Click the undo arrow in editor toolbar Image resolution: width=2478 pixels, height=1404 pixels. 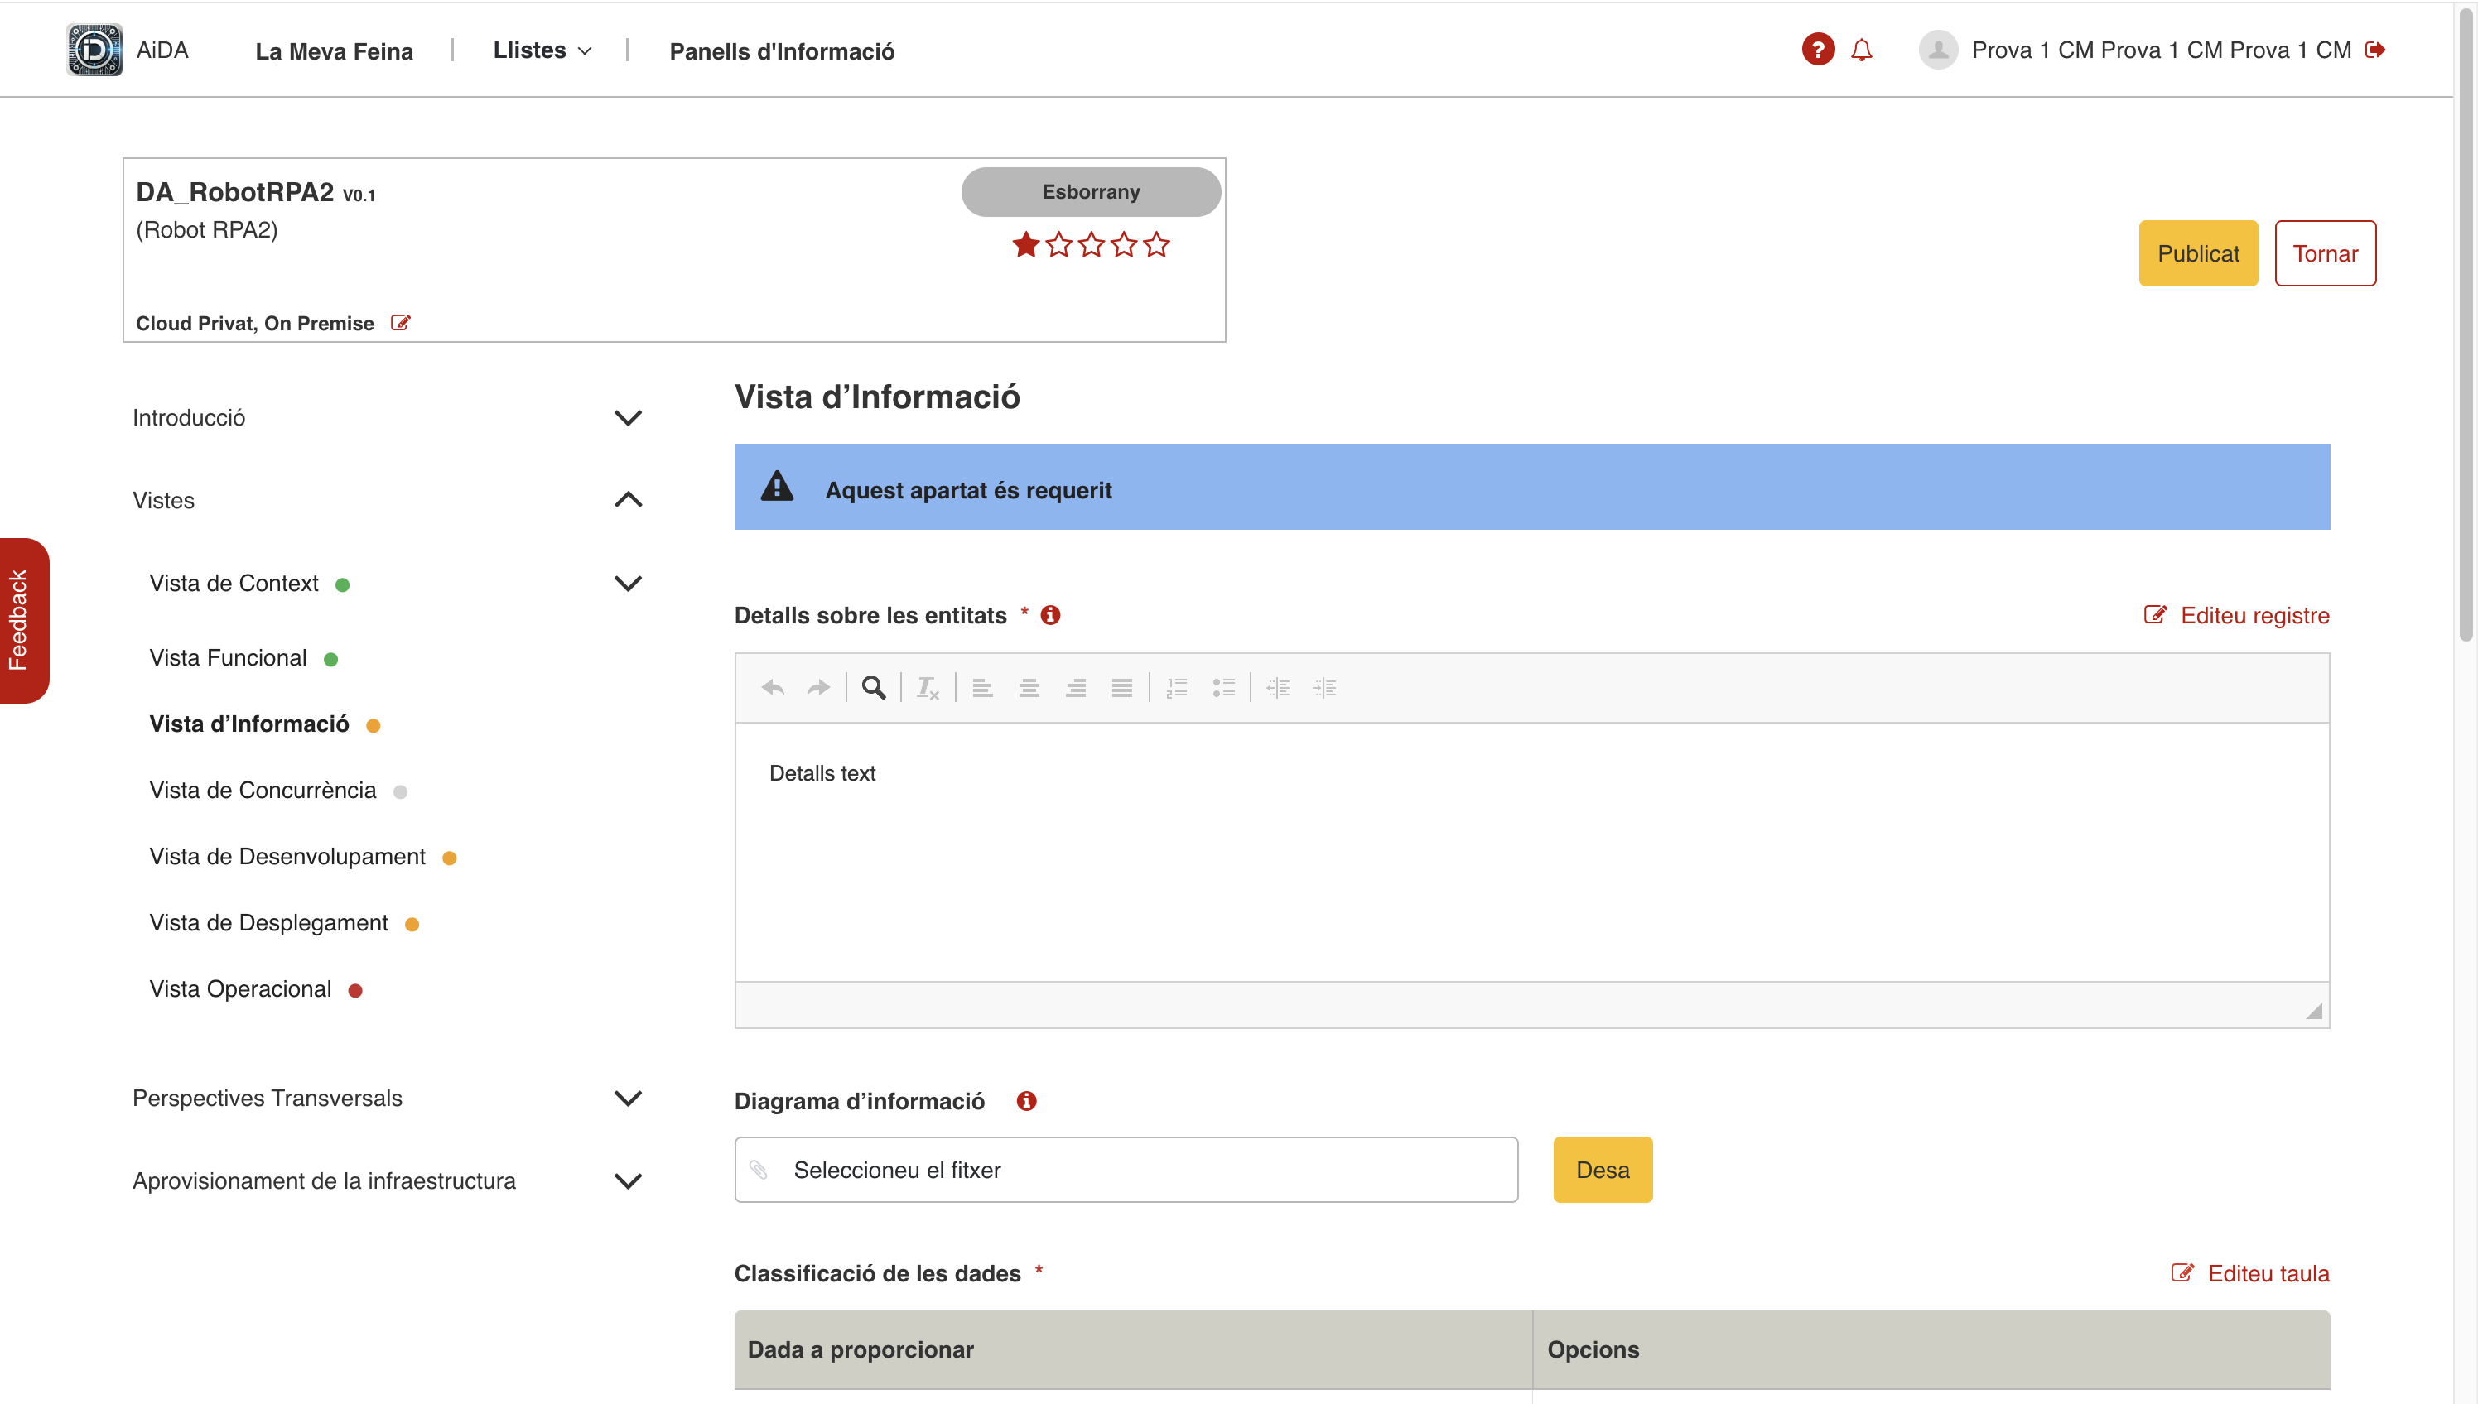(773, 688)
